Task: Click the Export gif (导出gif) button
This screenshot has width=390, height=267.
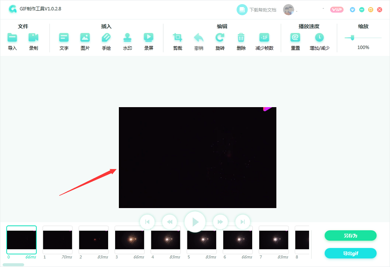Action: pyautogui.click(x=350, y=253)
